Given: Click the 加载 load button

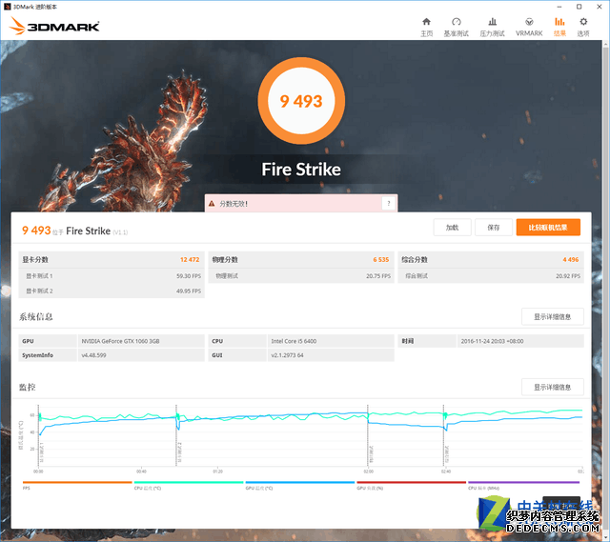Looking at the screenshot, I should click(452, 228).
